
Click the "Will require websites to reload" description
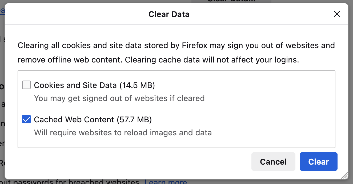click(123, 132)
